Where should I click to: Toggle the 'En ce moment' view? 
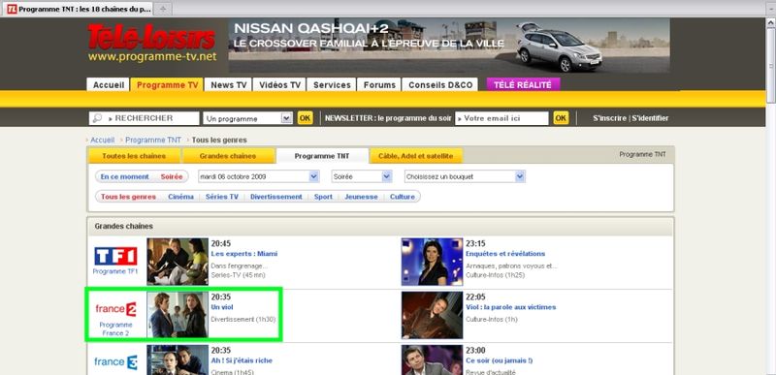(125, 176)
